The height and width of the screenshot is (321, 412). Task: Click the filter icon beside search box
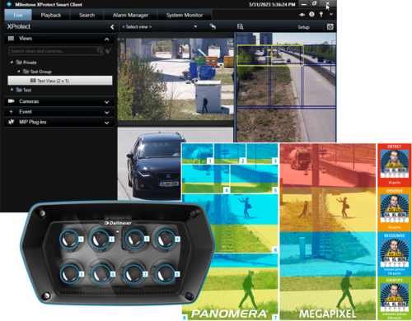pos(108,51)
